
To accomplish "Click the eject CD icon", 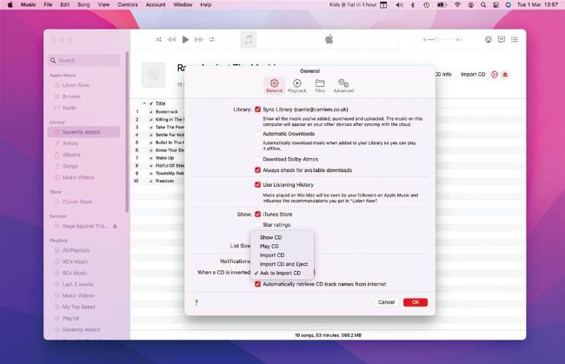I will [505, 75].
